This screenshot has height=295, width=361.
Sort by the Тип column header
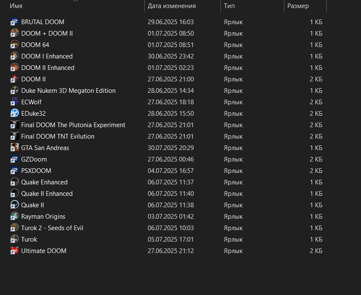pyautogui.click(x=229, y=6)
